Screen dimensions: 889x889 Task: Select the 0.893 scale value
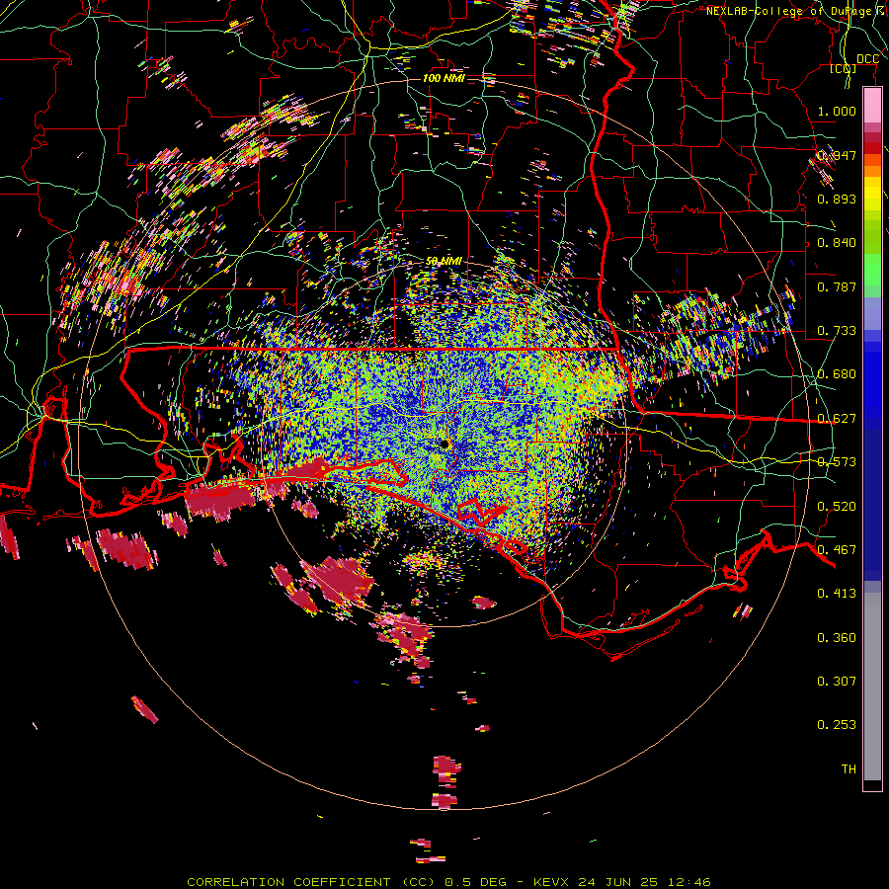837,199
